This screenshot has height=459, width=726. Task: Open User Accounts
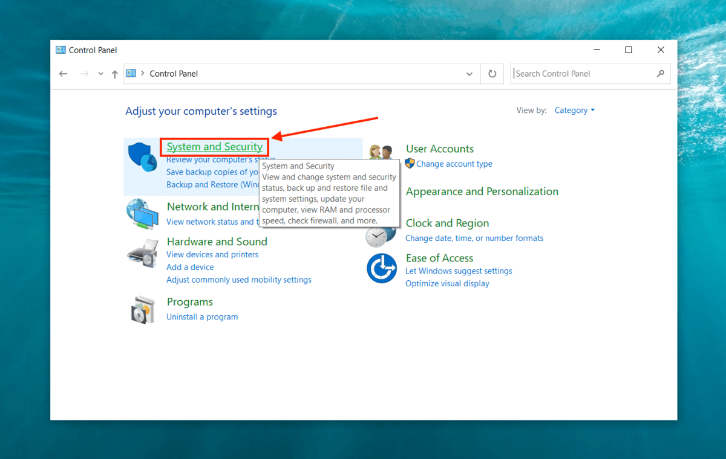click(x=440, y=149)
